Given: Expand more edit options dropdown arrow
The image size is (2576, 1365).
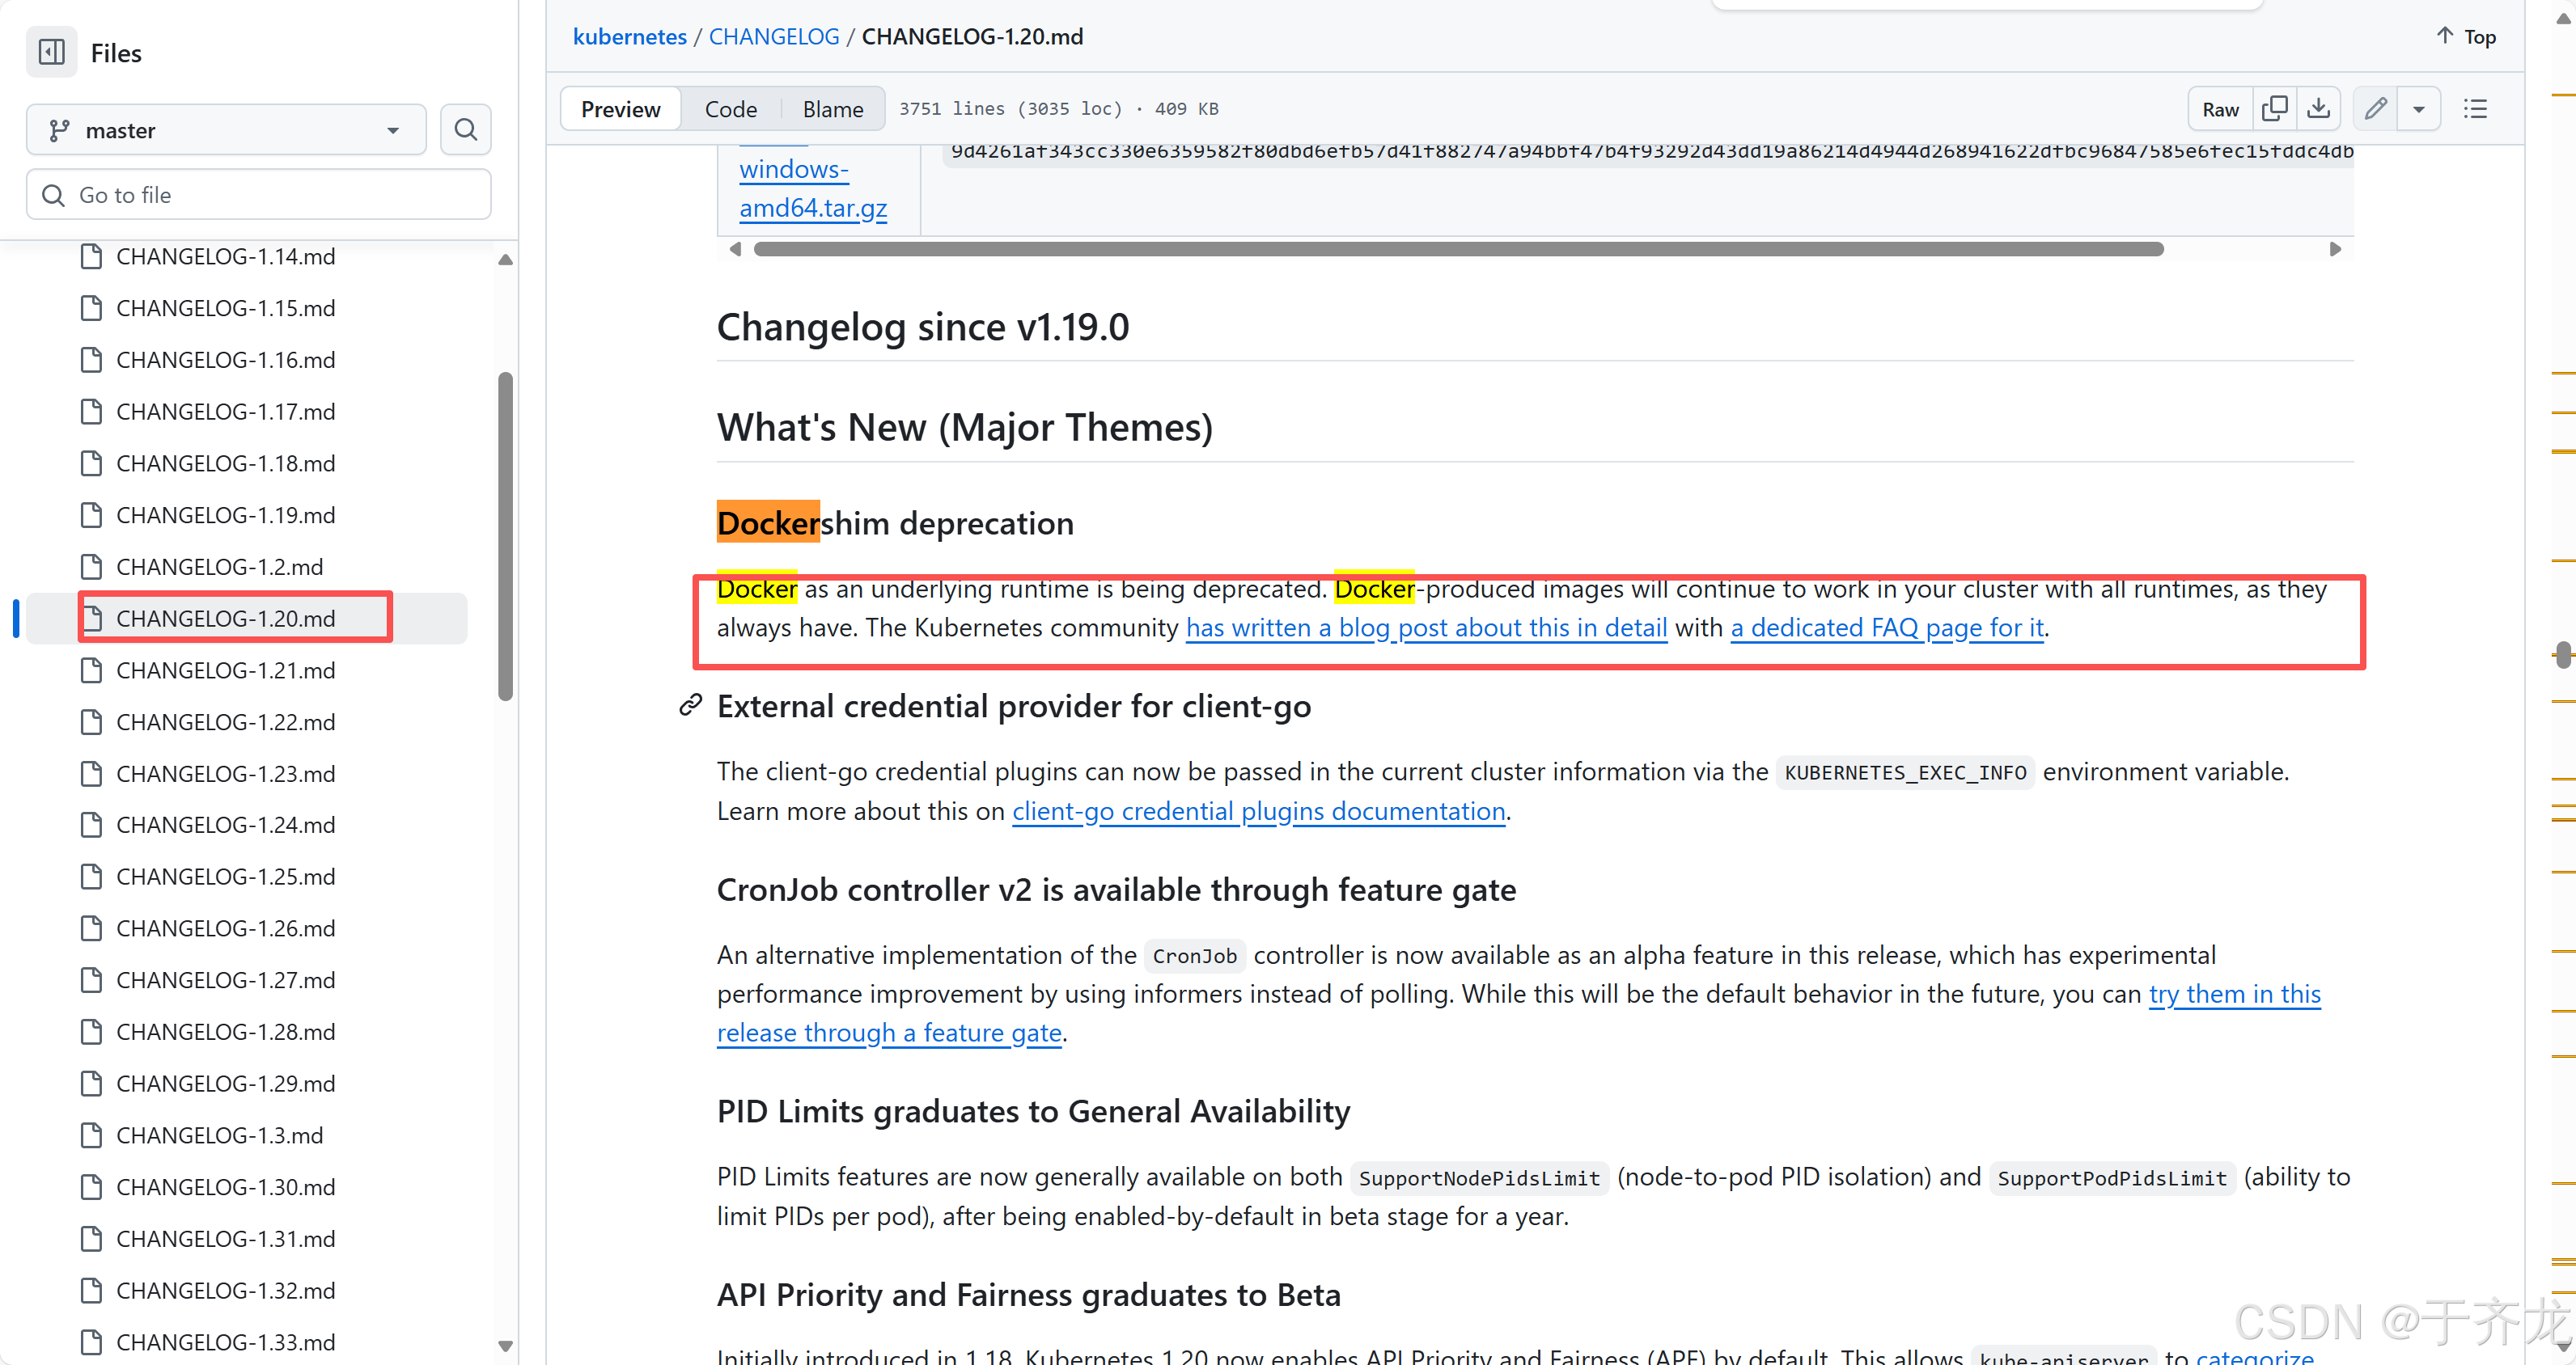Looking at the screenshot, I should (2419, 109).
